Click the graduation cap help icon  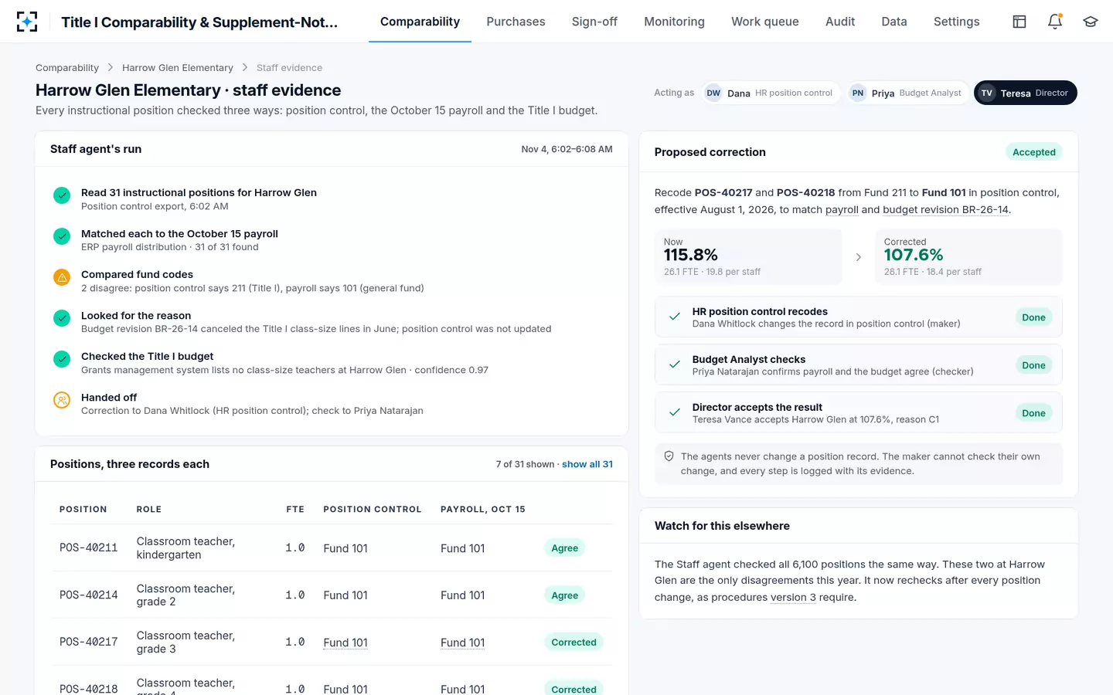1091,22
